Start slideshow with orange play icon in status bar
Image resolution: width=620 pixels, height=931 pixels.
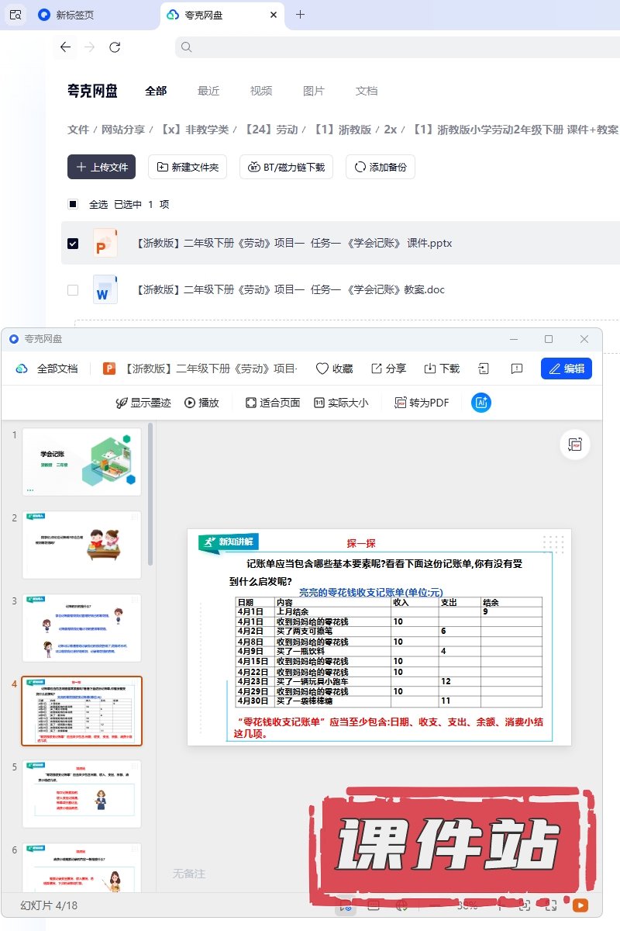tap(579, 905)
